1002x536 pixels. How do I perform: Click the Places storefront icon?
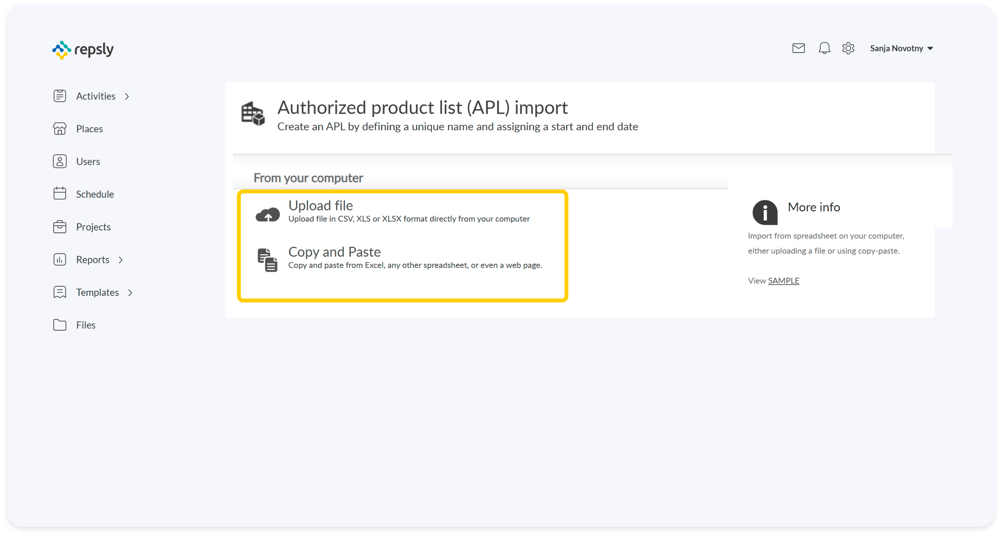pos(60,128)
